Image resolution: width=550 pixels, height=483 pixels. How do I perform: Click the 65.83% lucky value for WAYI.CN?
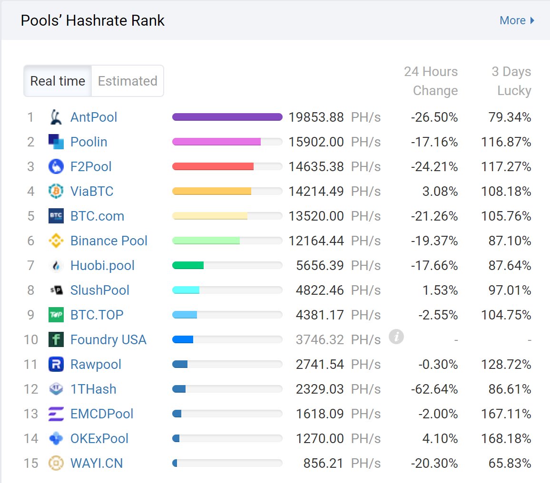[510, 463]
